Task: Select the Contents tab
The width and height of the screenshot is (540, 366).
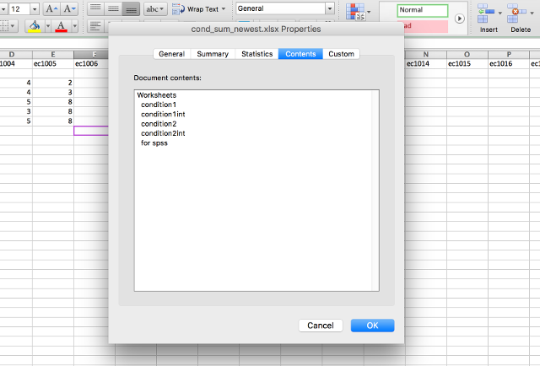Action: (300, 54)
